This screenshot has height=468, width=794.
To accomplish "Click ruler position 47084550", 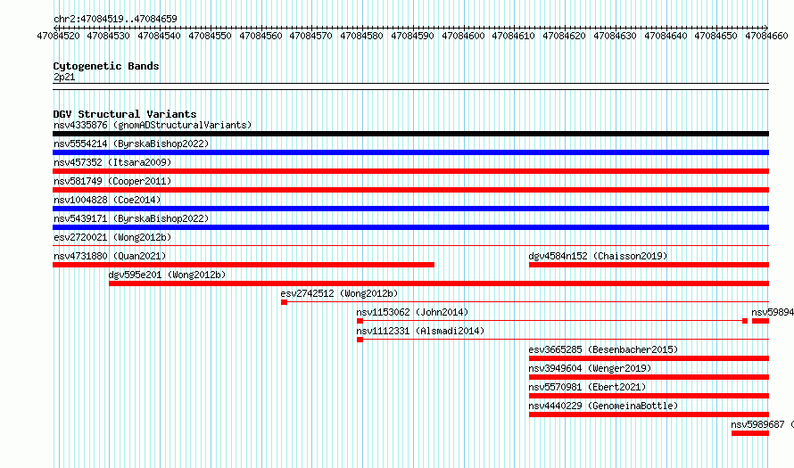I will coord(210,36).
